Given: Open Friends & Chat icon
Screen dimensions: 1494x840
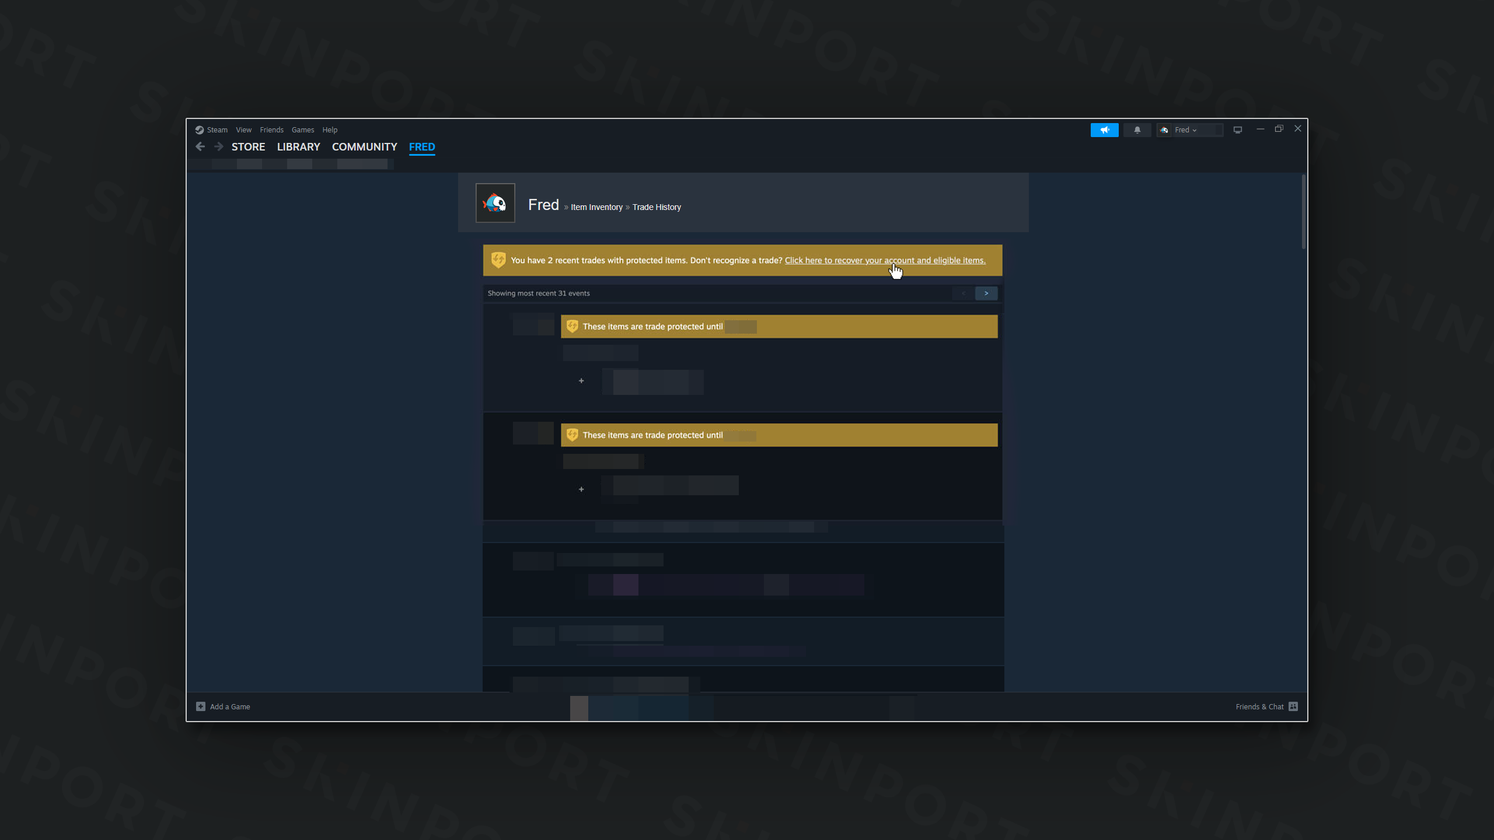Looking at the screenshot, I should [1293, 706].
